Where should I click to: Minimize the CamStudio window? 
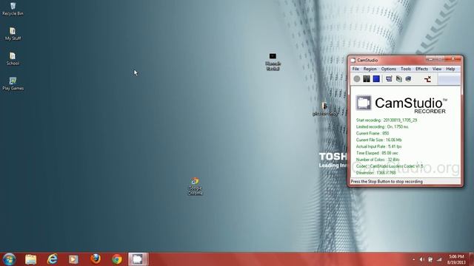430,59
